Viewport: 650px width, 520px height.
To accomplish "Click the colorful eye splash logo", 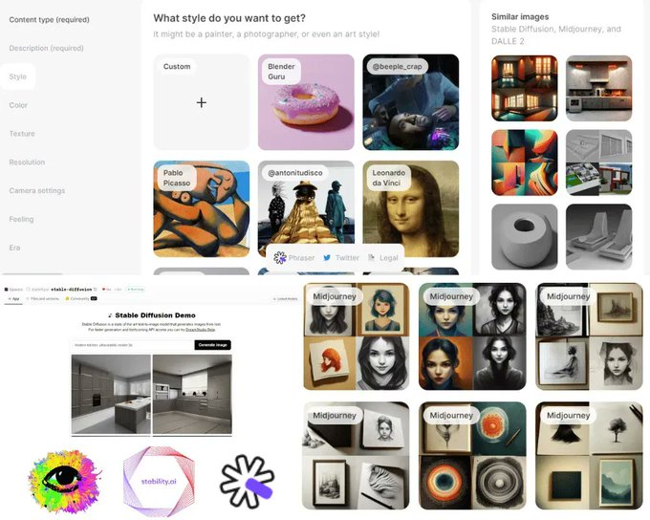I will coord(64,481).
